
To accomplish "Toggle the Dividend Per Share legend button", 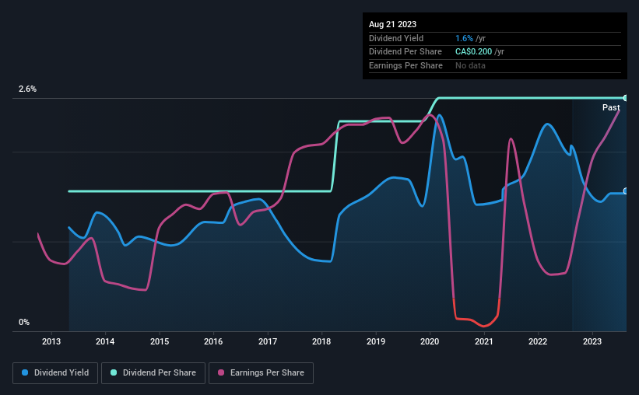I will (x=153, y=373).
